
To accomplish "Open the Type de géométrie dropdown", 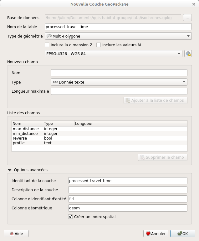I will click(x=118, y=36).
